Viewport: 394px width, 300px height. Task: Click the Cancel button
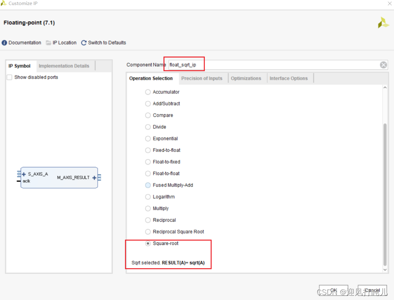(372, 291)
